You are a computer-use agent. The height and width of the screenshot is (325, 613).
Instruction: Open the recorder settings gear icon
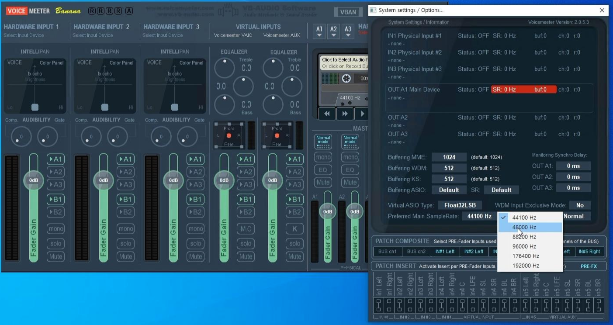[x=346, y=79]
